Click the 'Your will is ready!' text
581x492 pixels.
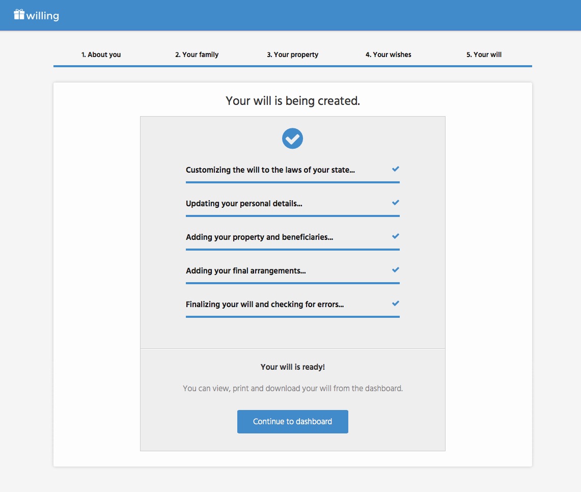point(293,367)
